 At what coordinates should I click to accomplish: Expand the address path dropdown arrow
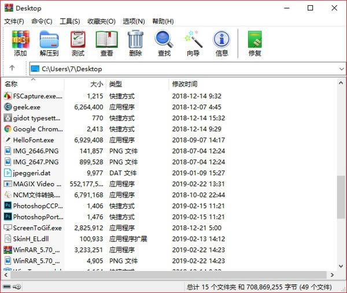pyautogui.click(x=341, y=69)
